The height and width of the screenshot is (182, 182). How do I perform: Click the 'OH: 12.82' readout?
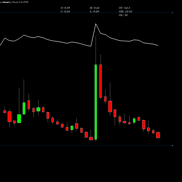coord(126,11)
